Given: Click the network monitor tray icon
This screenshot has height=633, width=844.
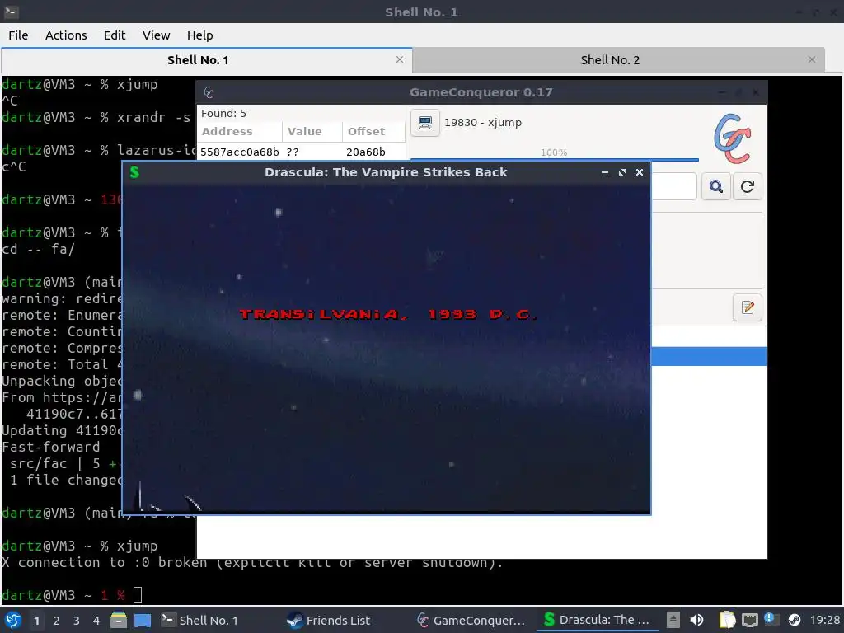Looking at the screenshot, I should pyautogui.click(x=750, y=620).
